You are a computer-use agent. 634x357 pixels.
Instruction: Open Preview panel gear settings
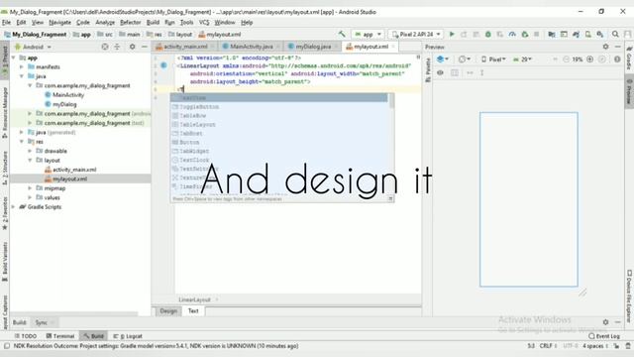point(605,47)
